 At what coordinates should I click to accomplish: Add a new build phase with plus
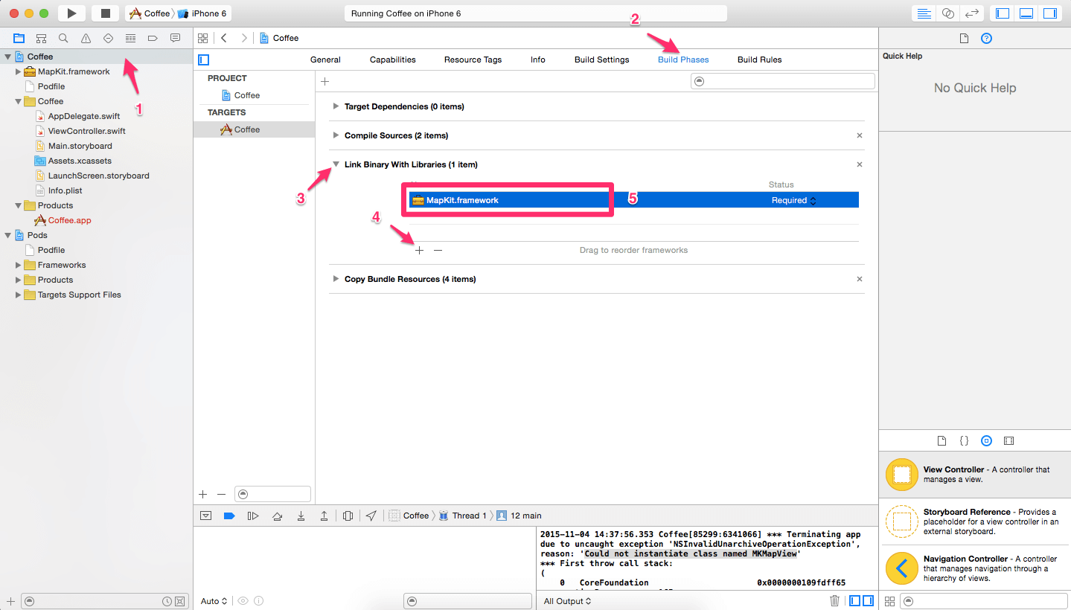[325, 81]
